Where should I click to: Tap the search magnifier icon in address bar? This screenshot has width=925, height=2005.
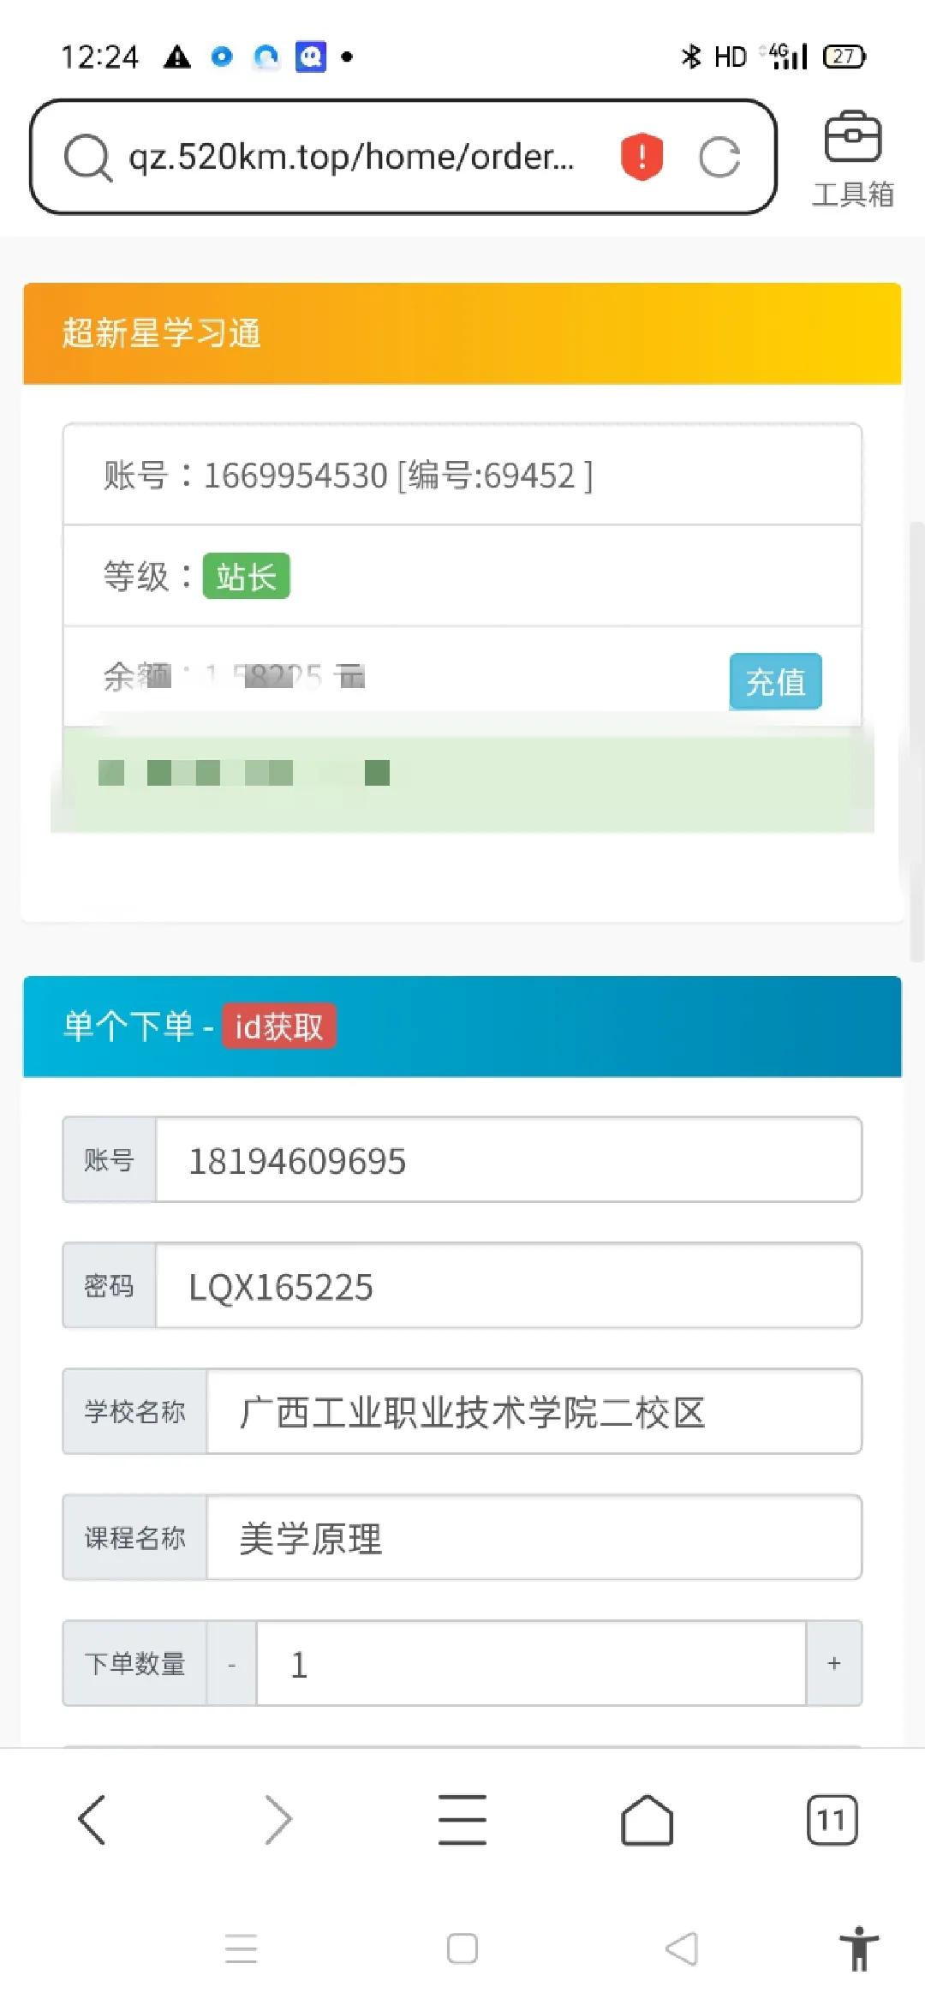pos(87,158)
